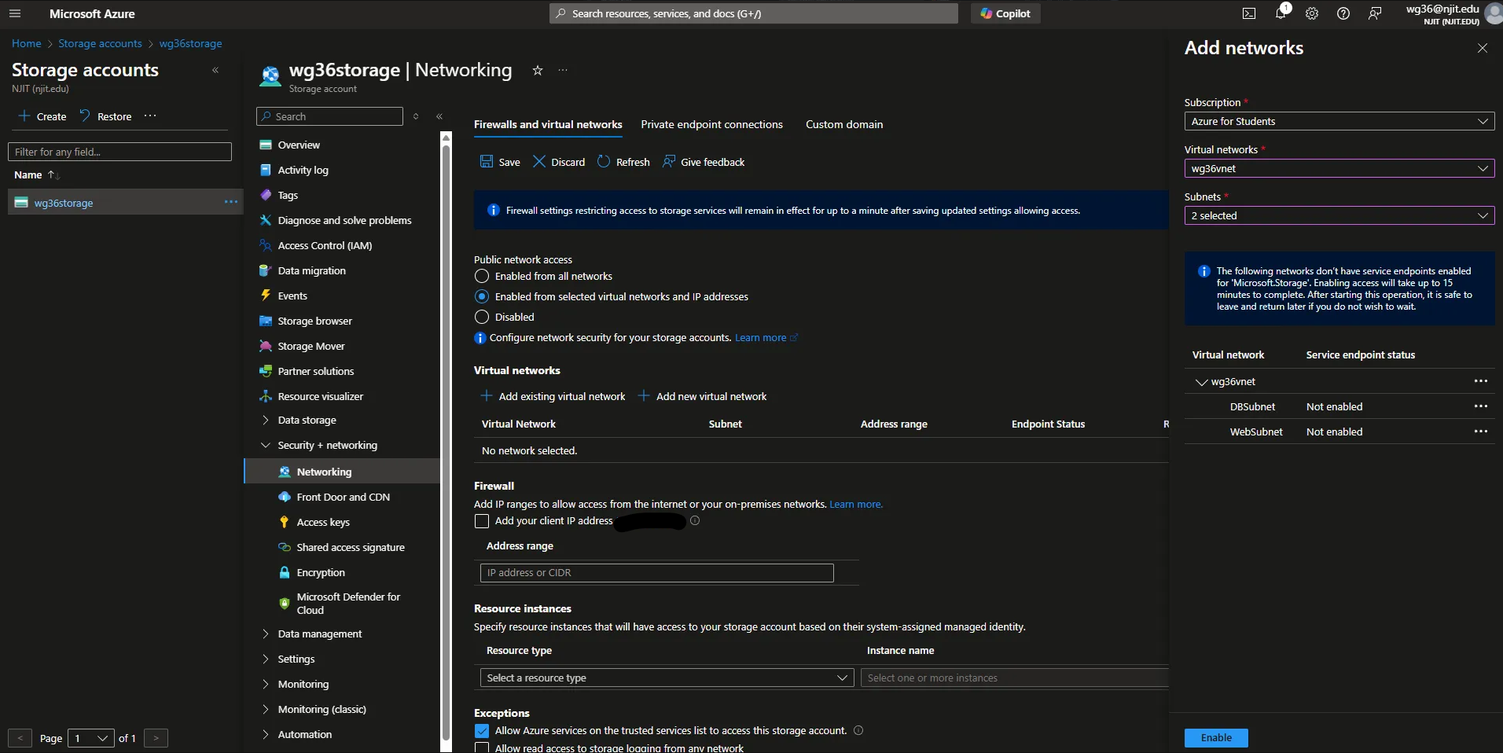
Task: Open portal settings gear icon
Action: pyautogui.click(x=1312, y=13)
